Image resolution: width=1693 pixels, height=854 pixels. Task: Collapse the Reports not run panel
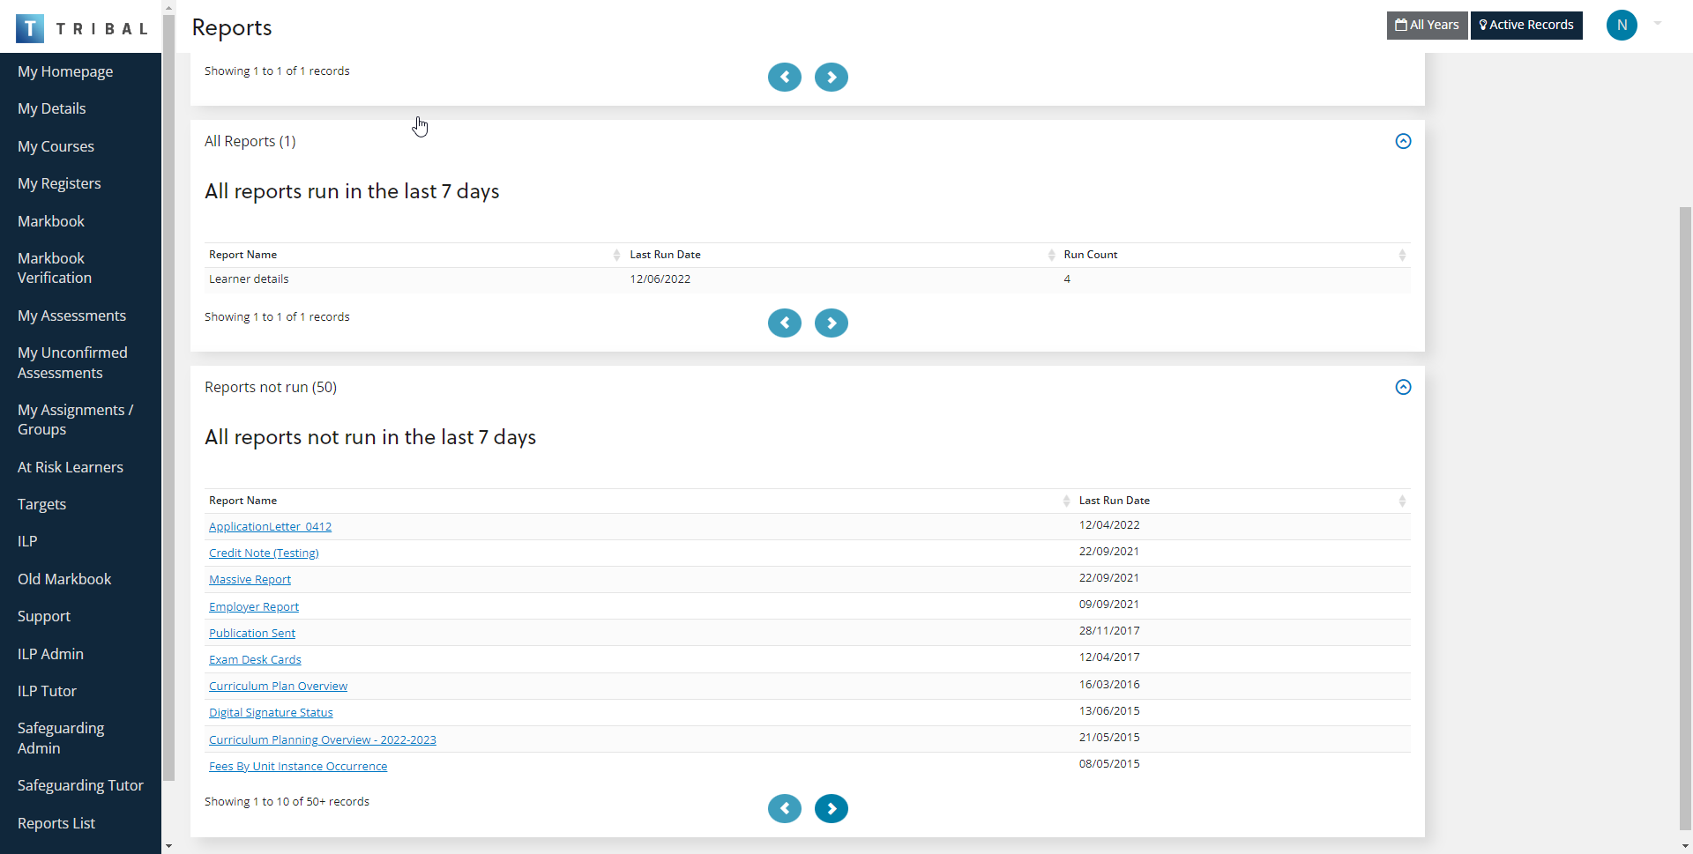pos(1403,388)
